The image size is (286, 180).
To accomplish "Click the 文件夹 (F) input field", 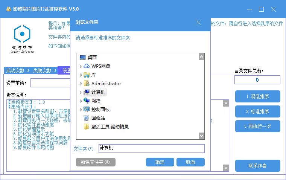I will pyautogui.click(x=152, y=148).
